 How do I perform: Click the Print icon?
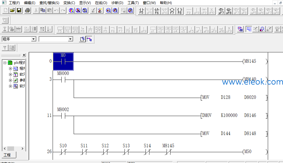point(27,10)
